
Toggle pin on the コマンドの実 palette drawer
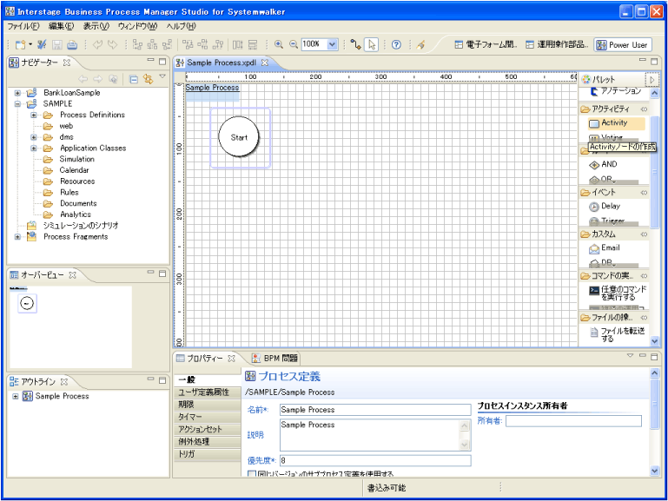click(x=644, y=276)
